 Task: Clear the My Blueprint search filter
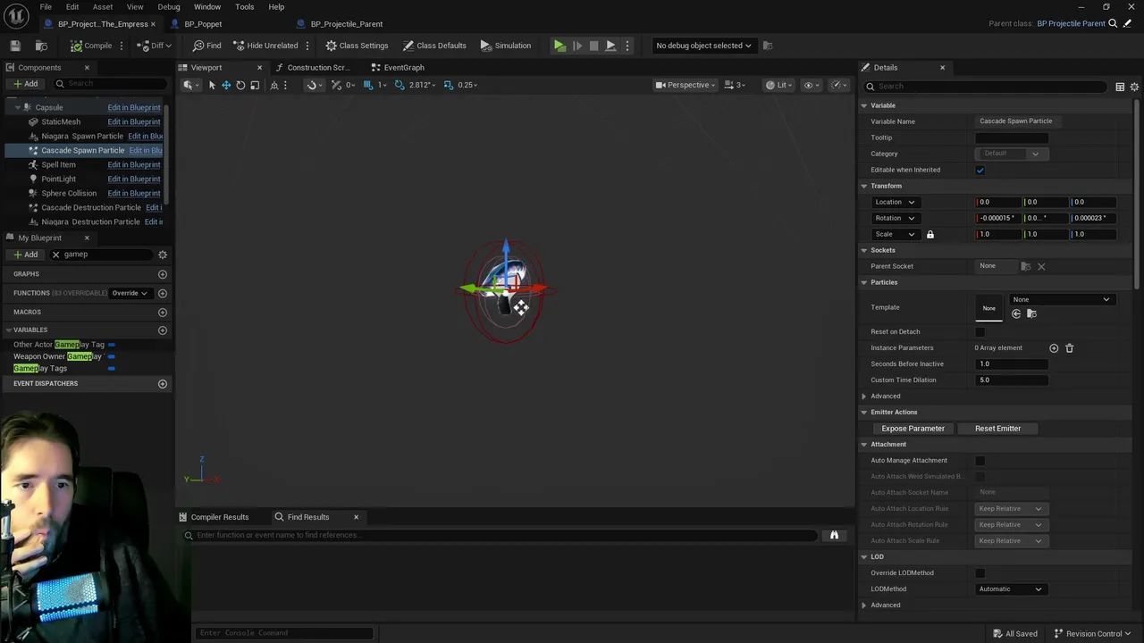(x=55, y=255)
